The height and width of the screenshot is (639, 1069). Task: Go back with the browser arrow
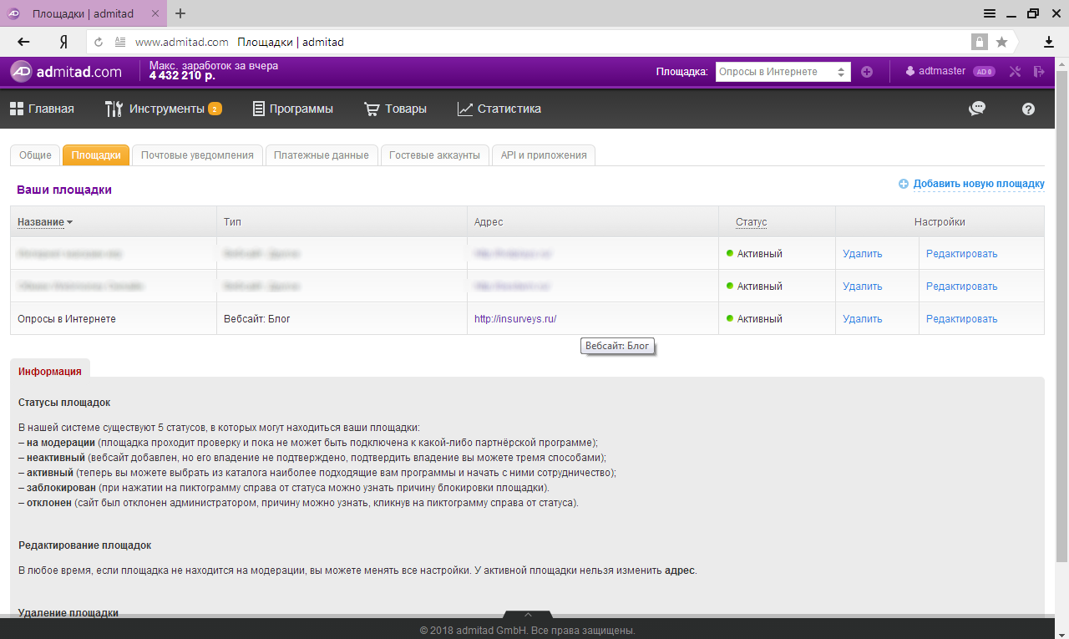pyautogui.click(x=23, y=42)
